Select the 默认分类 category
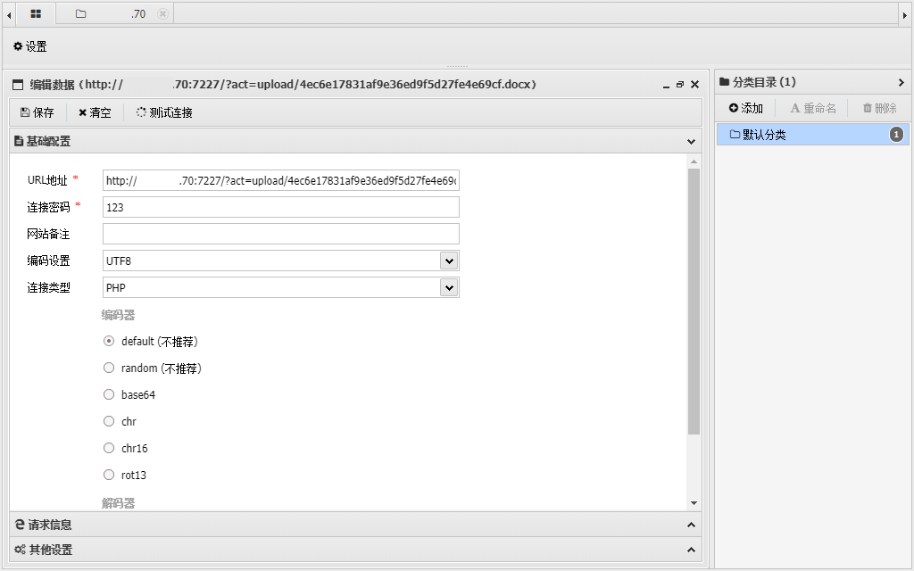The image size is (914, 571). point(812,135)
